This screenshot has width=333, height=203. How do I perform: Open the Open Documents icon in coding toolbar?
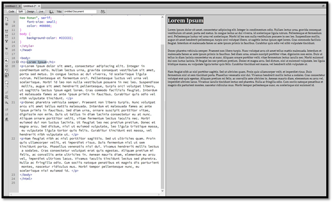pos(7,19)
